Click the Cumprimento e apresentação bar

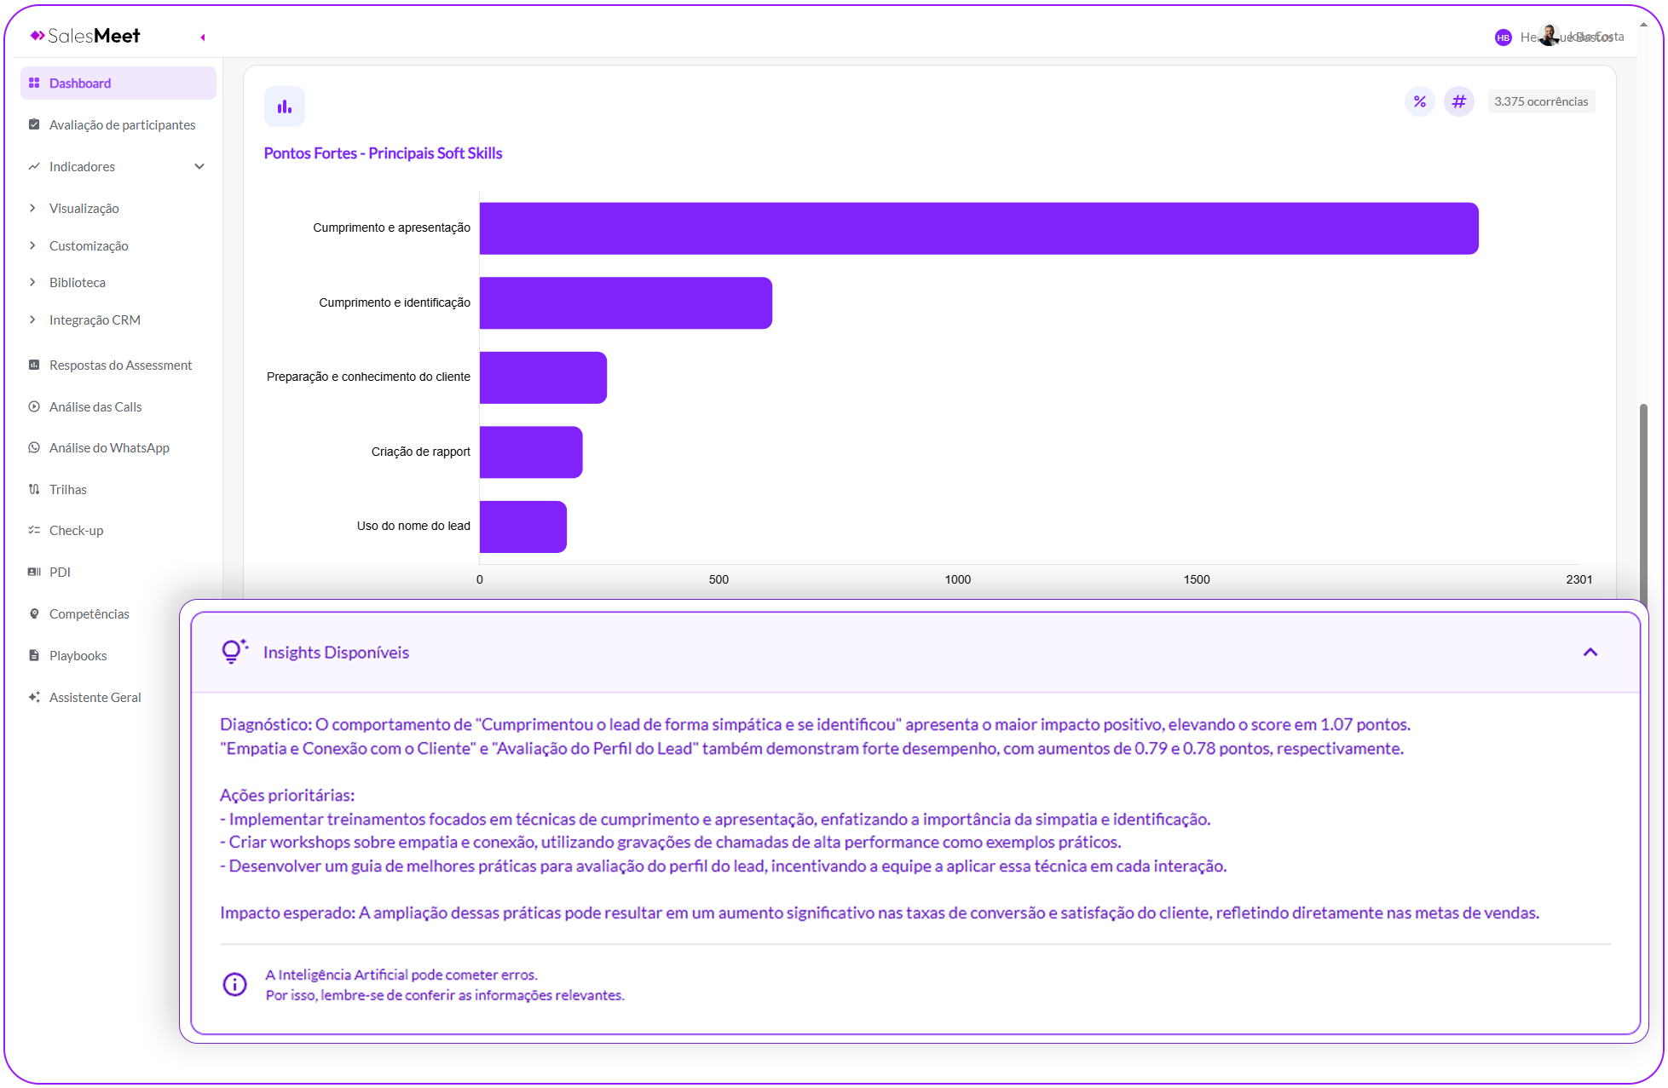(978, 228)
